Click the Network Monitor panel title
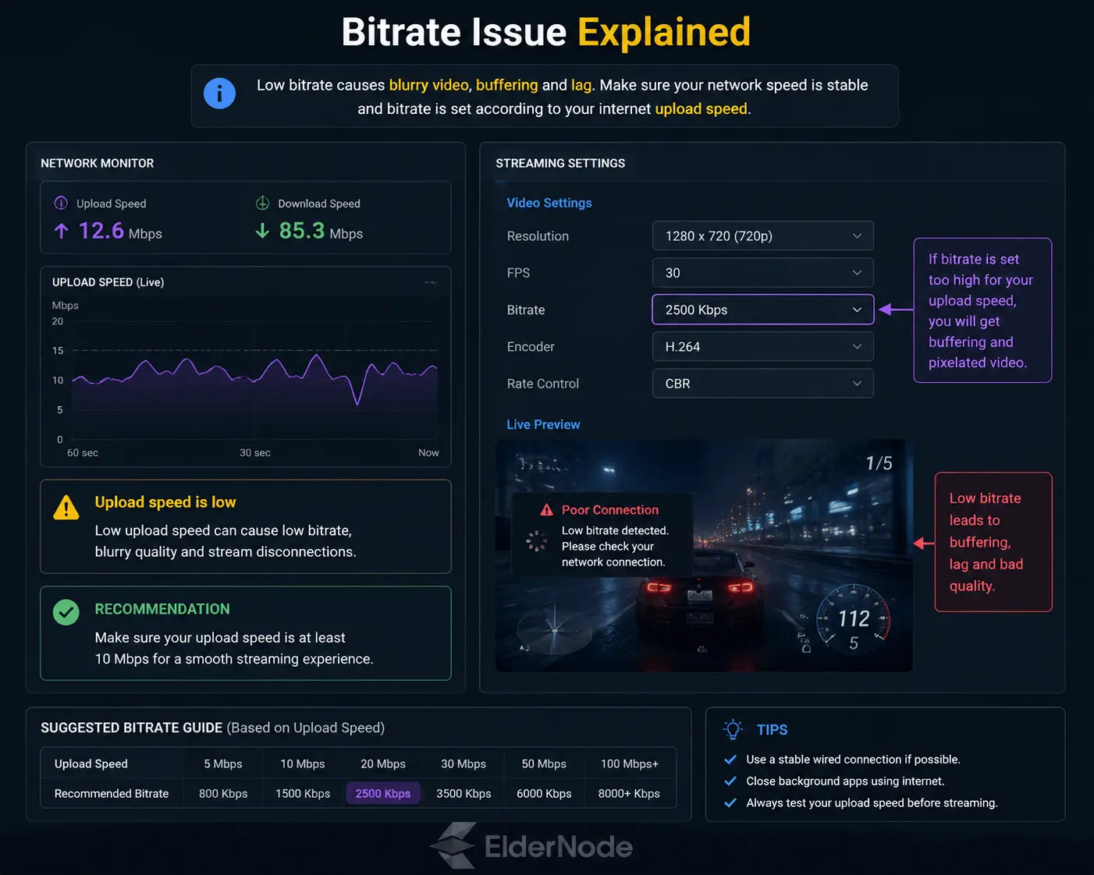This screenshot has width=1094, height=875. [x=98, y=163]
